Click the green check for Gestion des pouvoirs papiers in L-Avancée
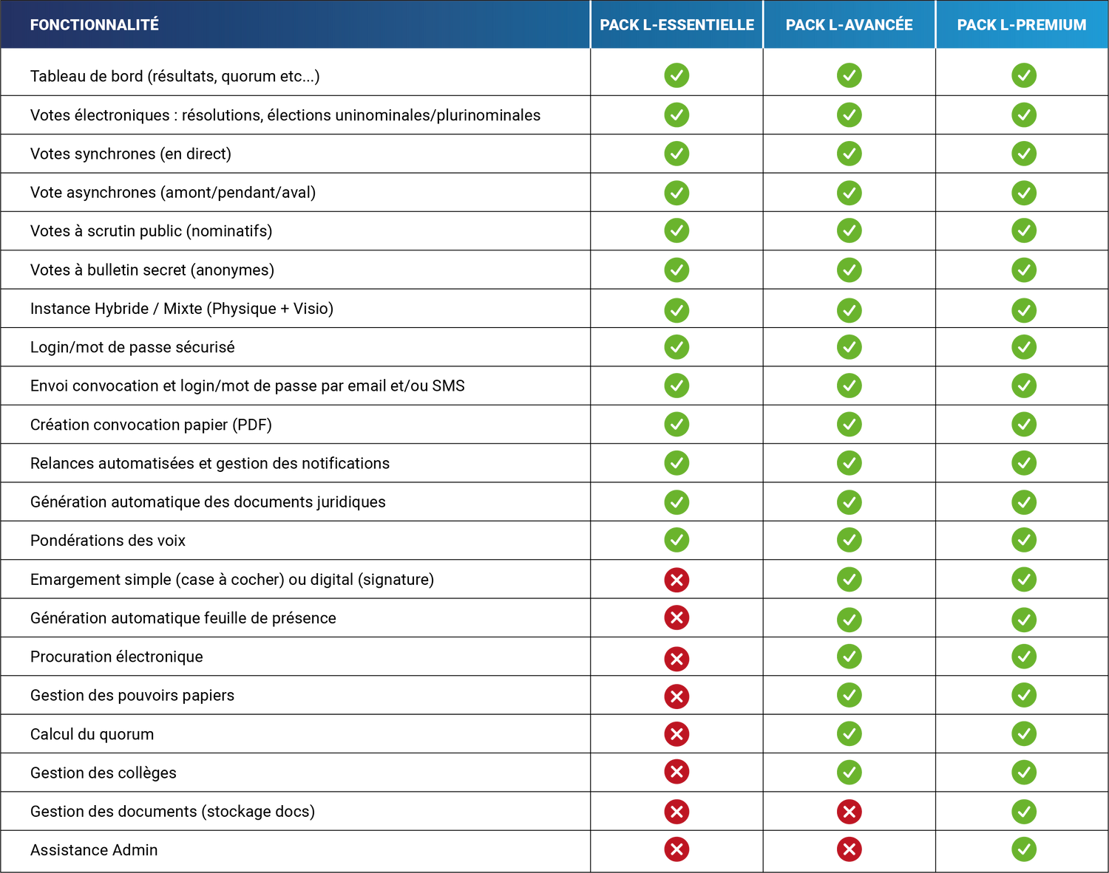The height and width of the screenshot is (873, 1109). 849,695
